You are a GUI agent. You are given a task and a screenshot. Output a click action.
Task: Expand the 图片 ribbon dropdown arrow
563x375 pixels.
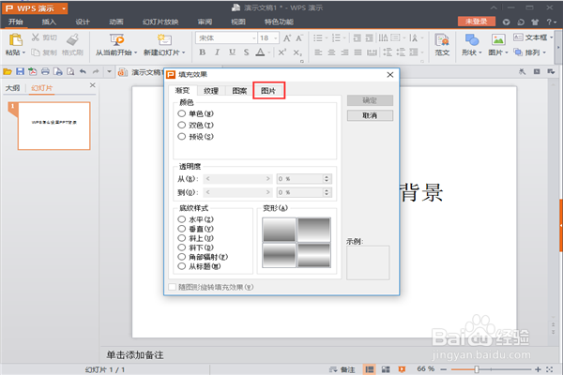507,52
